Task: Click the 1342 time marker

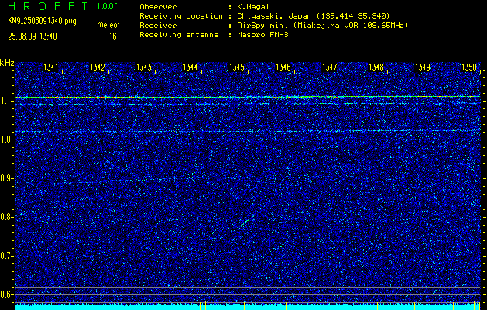Action: pos(98,67)
